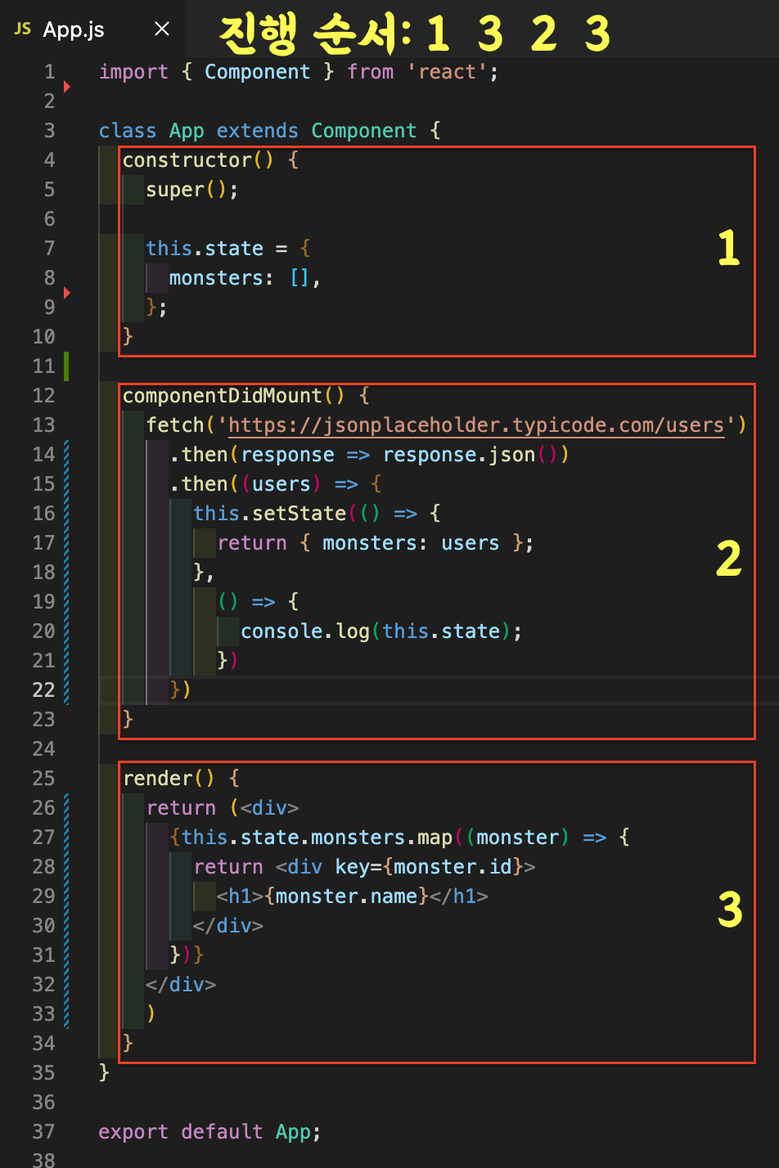Image resolution: width=779 pixels, height=1168 pixels.
Task: Click the red deleted-lines gutter arrow below line 1
Action: (67, 87)
